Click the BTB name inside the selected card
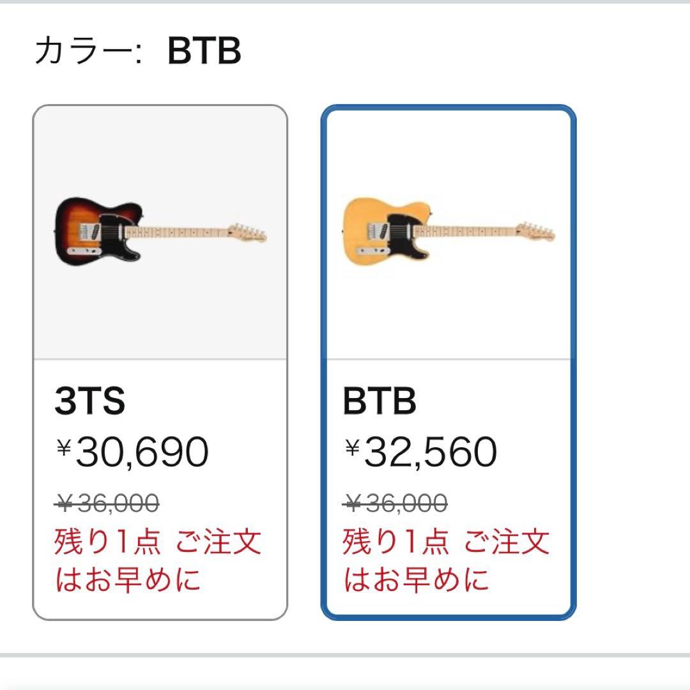This screenshot has width=690, height=690. (379, 401)
